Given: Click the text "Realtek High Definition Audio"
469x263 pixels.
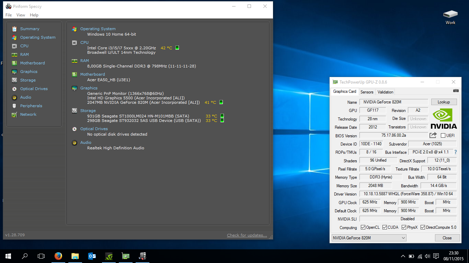Looking at the screenshot, I should coord(116,148).
